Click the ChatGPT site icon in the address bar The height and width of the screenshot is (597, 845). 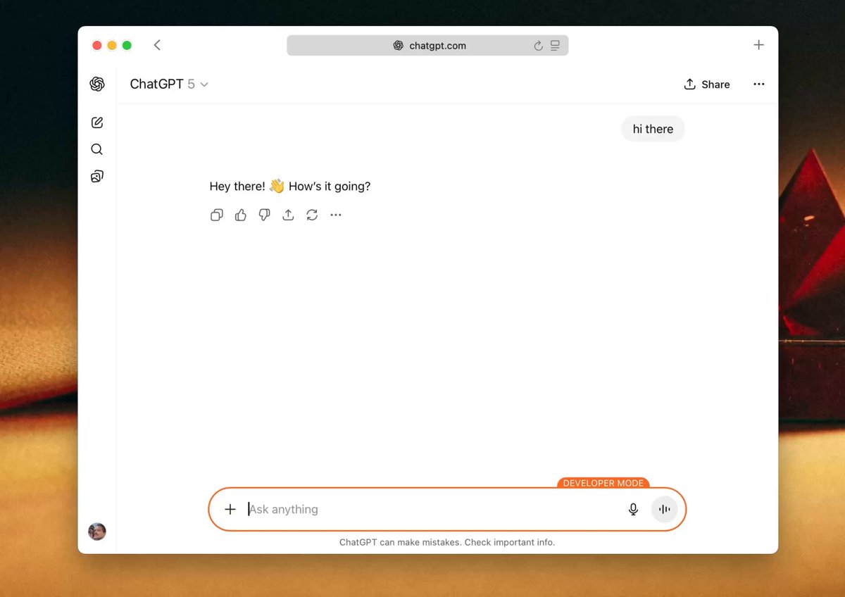[399, 46]
